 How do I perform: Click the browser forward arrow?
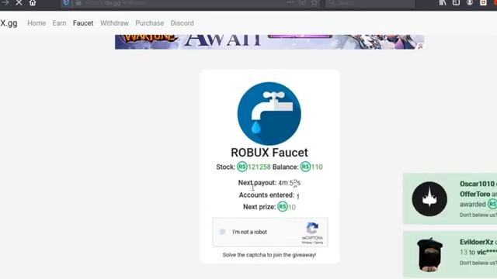point(5,2)
